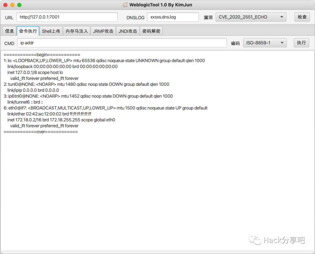The width and height of the screenshot is (315, 254).
Task: Click the begin separator output line
Action: click(42, 55)
